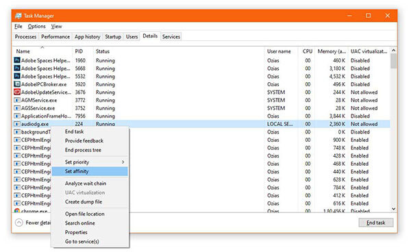Viewport: 411px width, 252px height.
Task: Click the CEPHtmlEngine icon in the 412 K row
Action: tap(17, 195)
